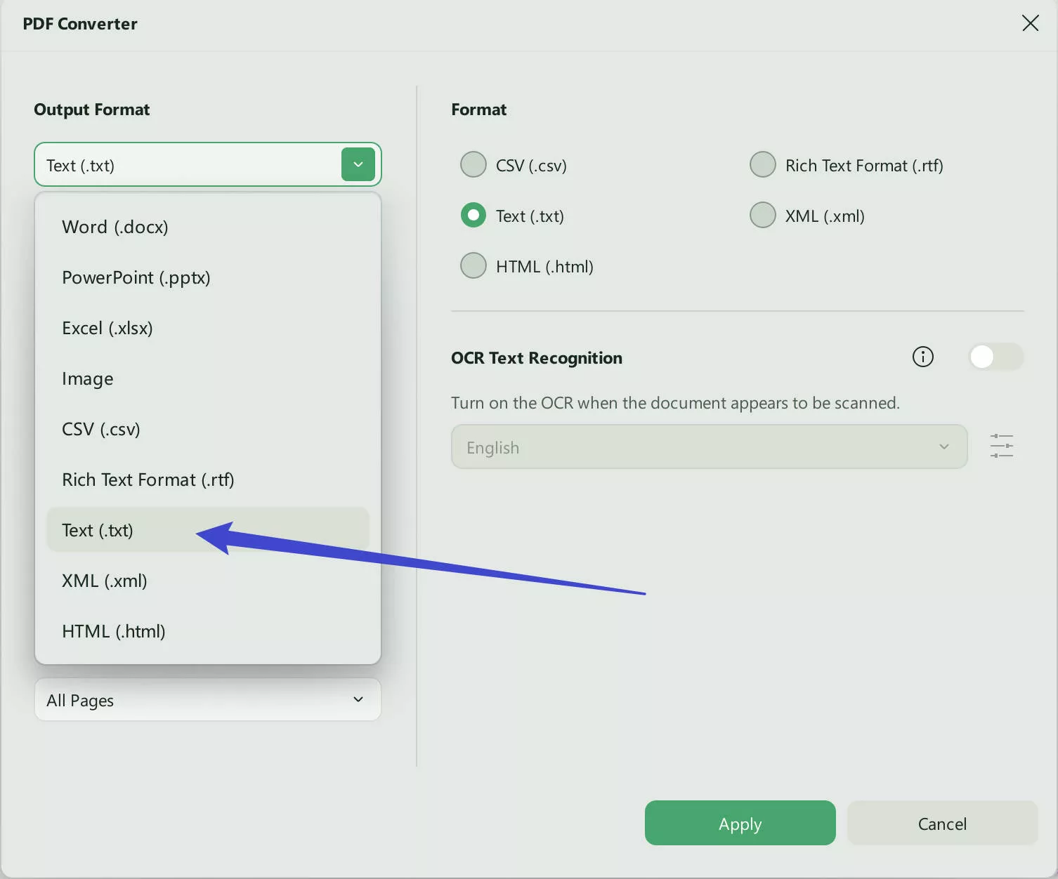This screenshot has height=879, width=1058.
Task: Pick HTML (.html) from the dropdown list
Action: pyautogui.click(x=114, y=631)
